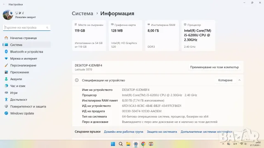264x148 pixels.
Task: Open the user account avatar picture
Action: (x=8, y=15)
